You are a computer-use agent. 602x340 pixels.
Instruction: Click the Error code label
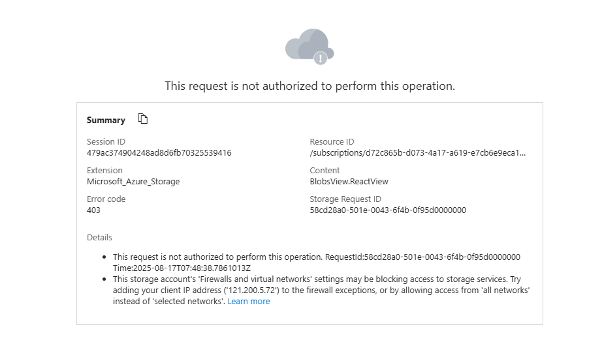coord(106,199)
